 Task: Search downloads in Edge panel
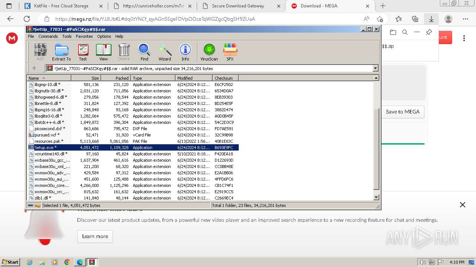405,32
